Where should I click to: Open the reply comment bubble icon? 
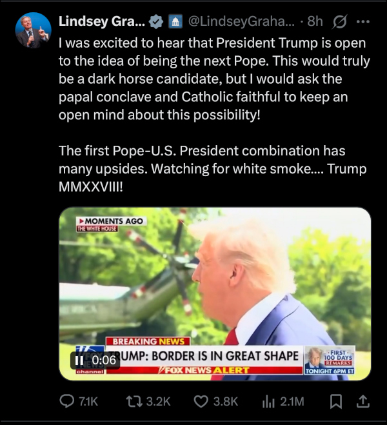click(66, 401)
